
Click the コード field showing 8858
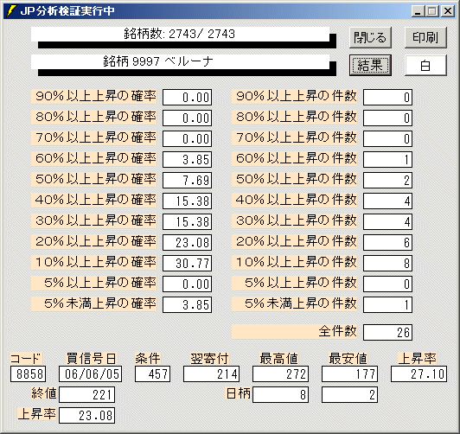pyautogui.click(x=29, y=373)
